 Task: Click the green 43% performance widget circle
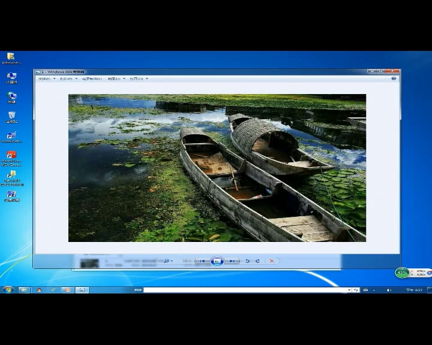pyautogui.click(x=402, y=273)
